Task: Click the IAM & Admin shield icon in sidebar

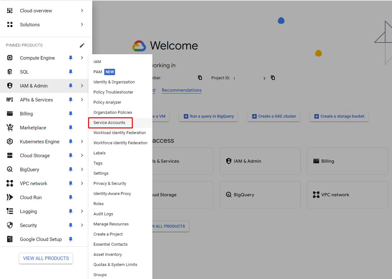Action: 10,86
